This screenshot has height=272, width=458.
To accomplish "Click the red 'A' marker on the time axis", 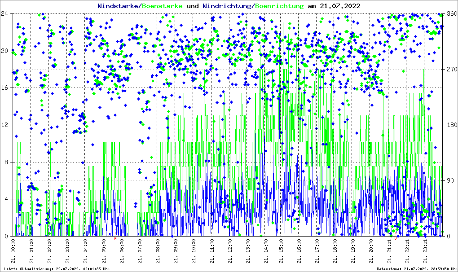I will [x=115, y=239].
